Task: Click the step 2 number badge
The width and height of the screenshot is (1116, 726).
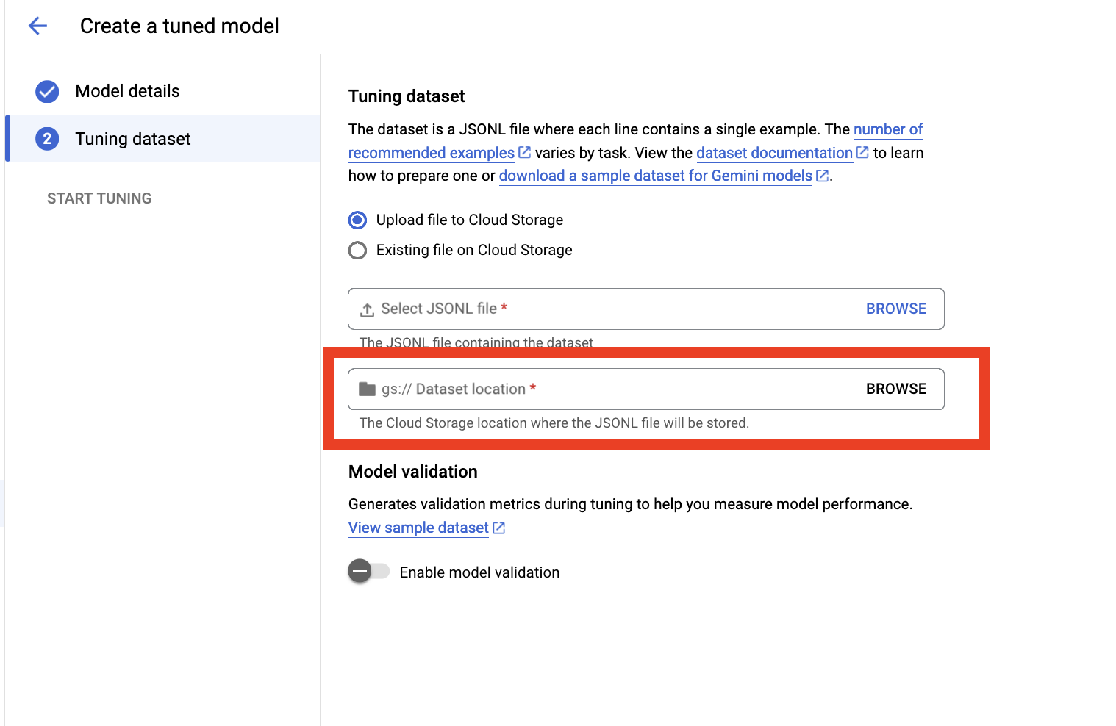Action: (47, 139)
